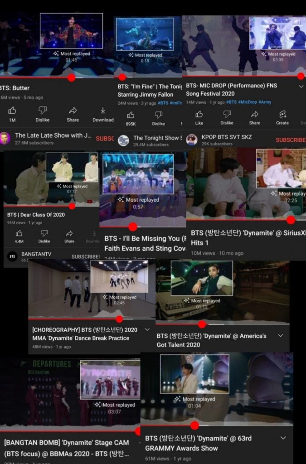Viewport: 306px width, 464px height.
Task: Share the Dear Class Of 2020 video
Action: [x=69, y=233]
